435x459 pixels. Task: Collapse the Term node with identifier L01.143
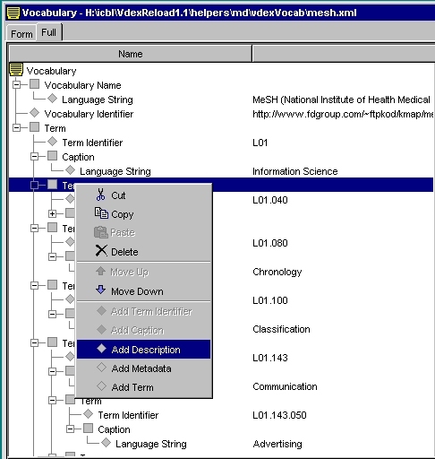click(x=34, y=342)
